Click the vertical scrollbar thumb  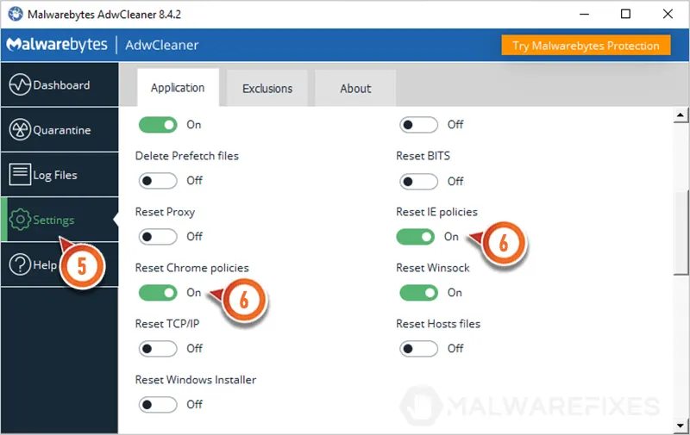click(x=681, y=233)
